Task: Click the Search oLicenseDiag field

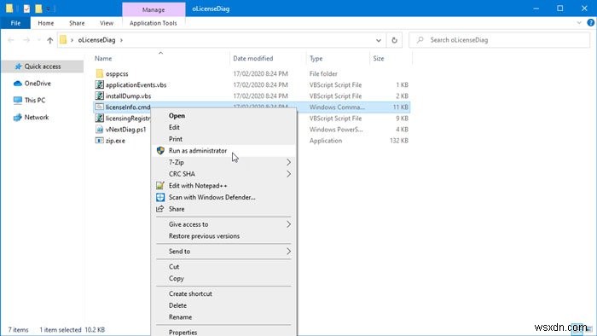Action: pyautogui.click(x=499, y=40)
